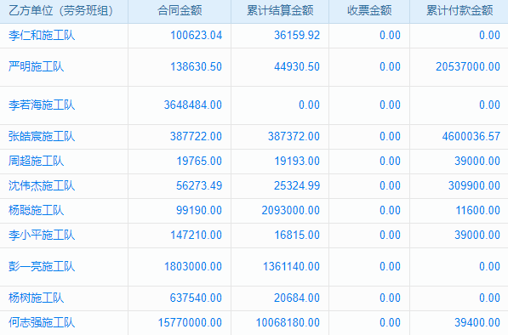Click payment amount 20537000.00
Viewport: 508px width, 335px height.
point(468,66)
